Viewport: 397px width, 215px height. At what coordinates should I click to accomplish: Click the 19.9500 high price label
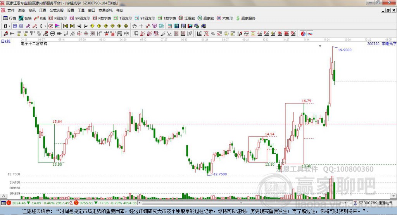345,50
